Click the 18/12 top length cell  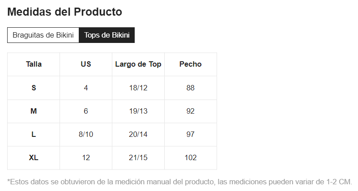tap(138, 88)
